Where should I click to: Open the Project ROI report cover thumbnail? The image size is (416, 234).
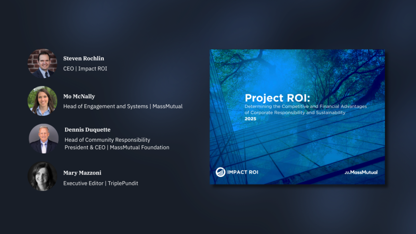click(x=297, y=116)
